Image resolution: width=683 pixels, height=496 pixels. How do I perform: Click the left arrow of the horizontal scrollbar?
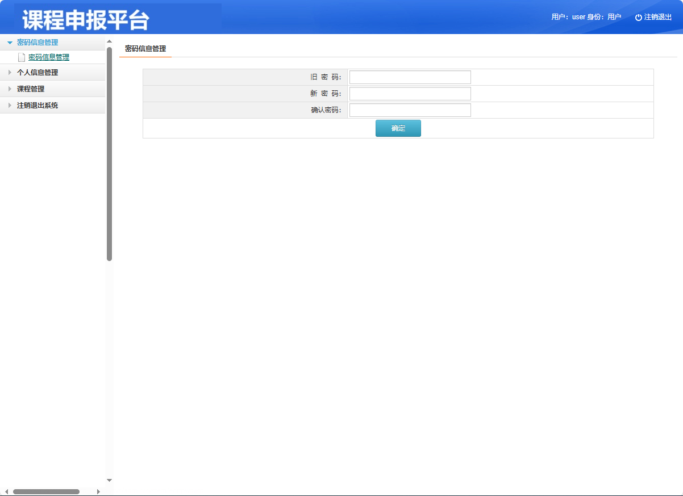(6, 491)
